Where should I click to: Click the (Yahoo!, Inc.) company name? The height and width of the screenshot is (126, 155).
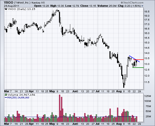point(22,2)
